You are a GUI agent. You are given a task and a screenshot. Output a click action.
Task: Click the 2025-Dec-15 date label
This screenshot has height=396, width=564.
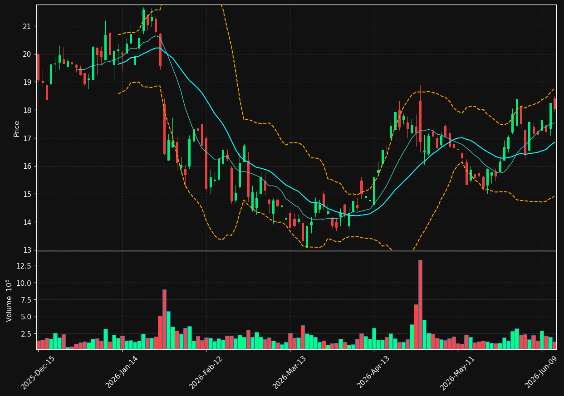(x=38, y=372)
